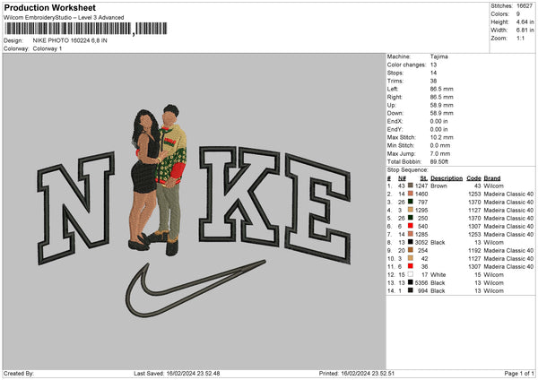Click the 'Stop Sequence:' heading

(x=408, y=170)
